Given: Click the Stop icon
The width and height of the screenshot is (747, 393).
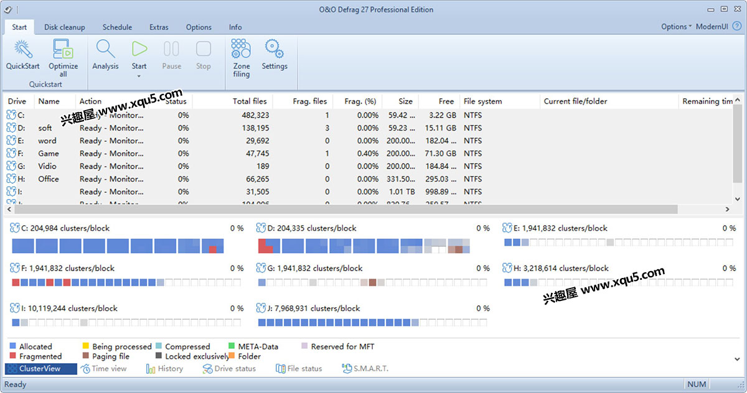Looking at the screenshot, I should coord(204,49).
